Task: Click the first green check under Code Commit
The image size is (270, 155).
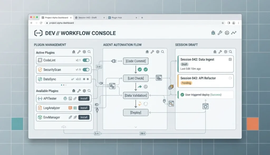Action: point(140,70)
